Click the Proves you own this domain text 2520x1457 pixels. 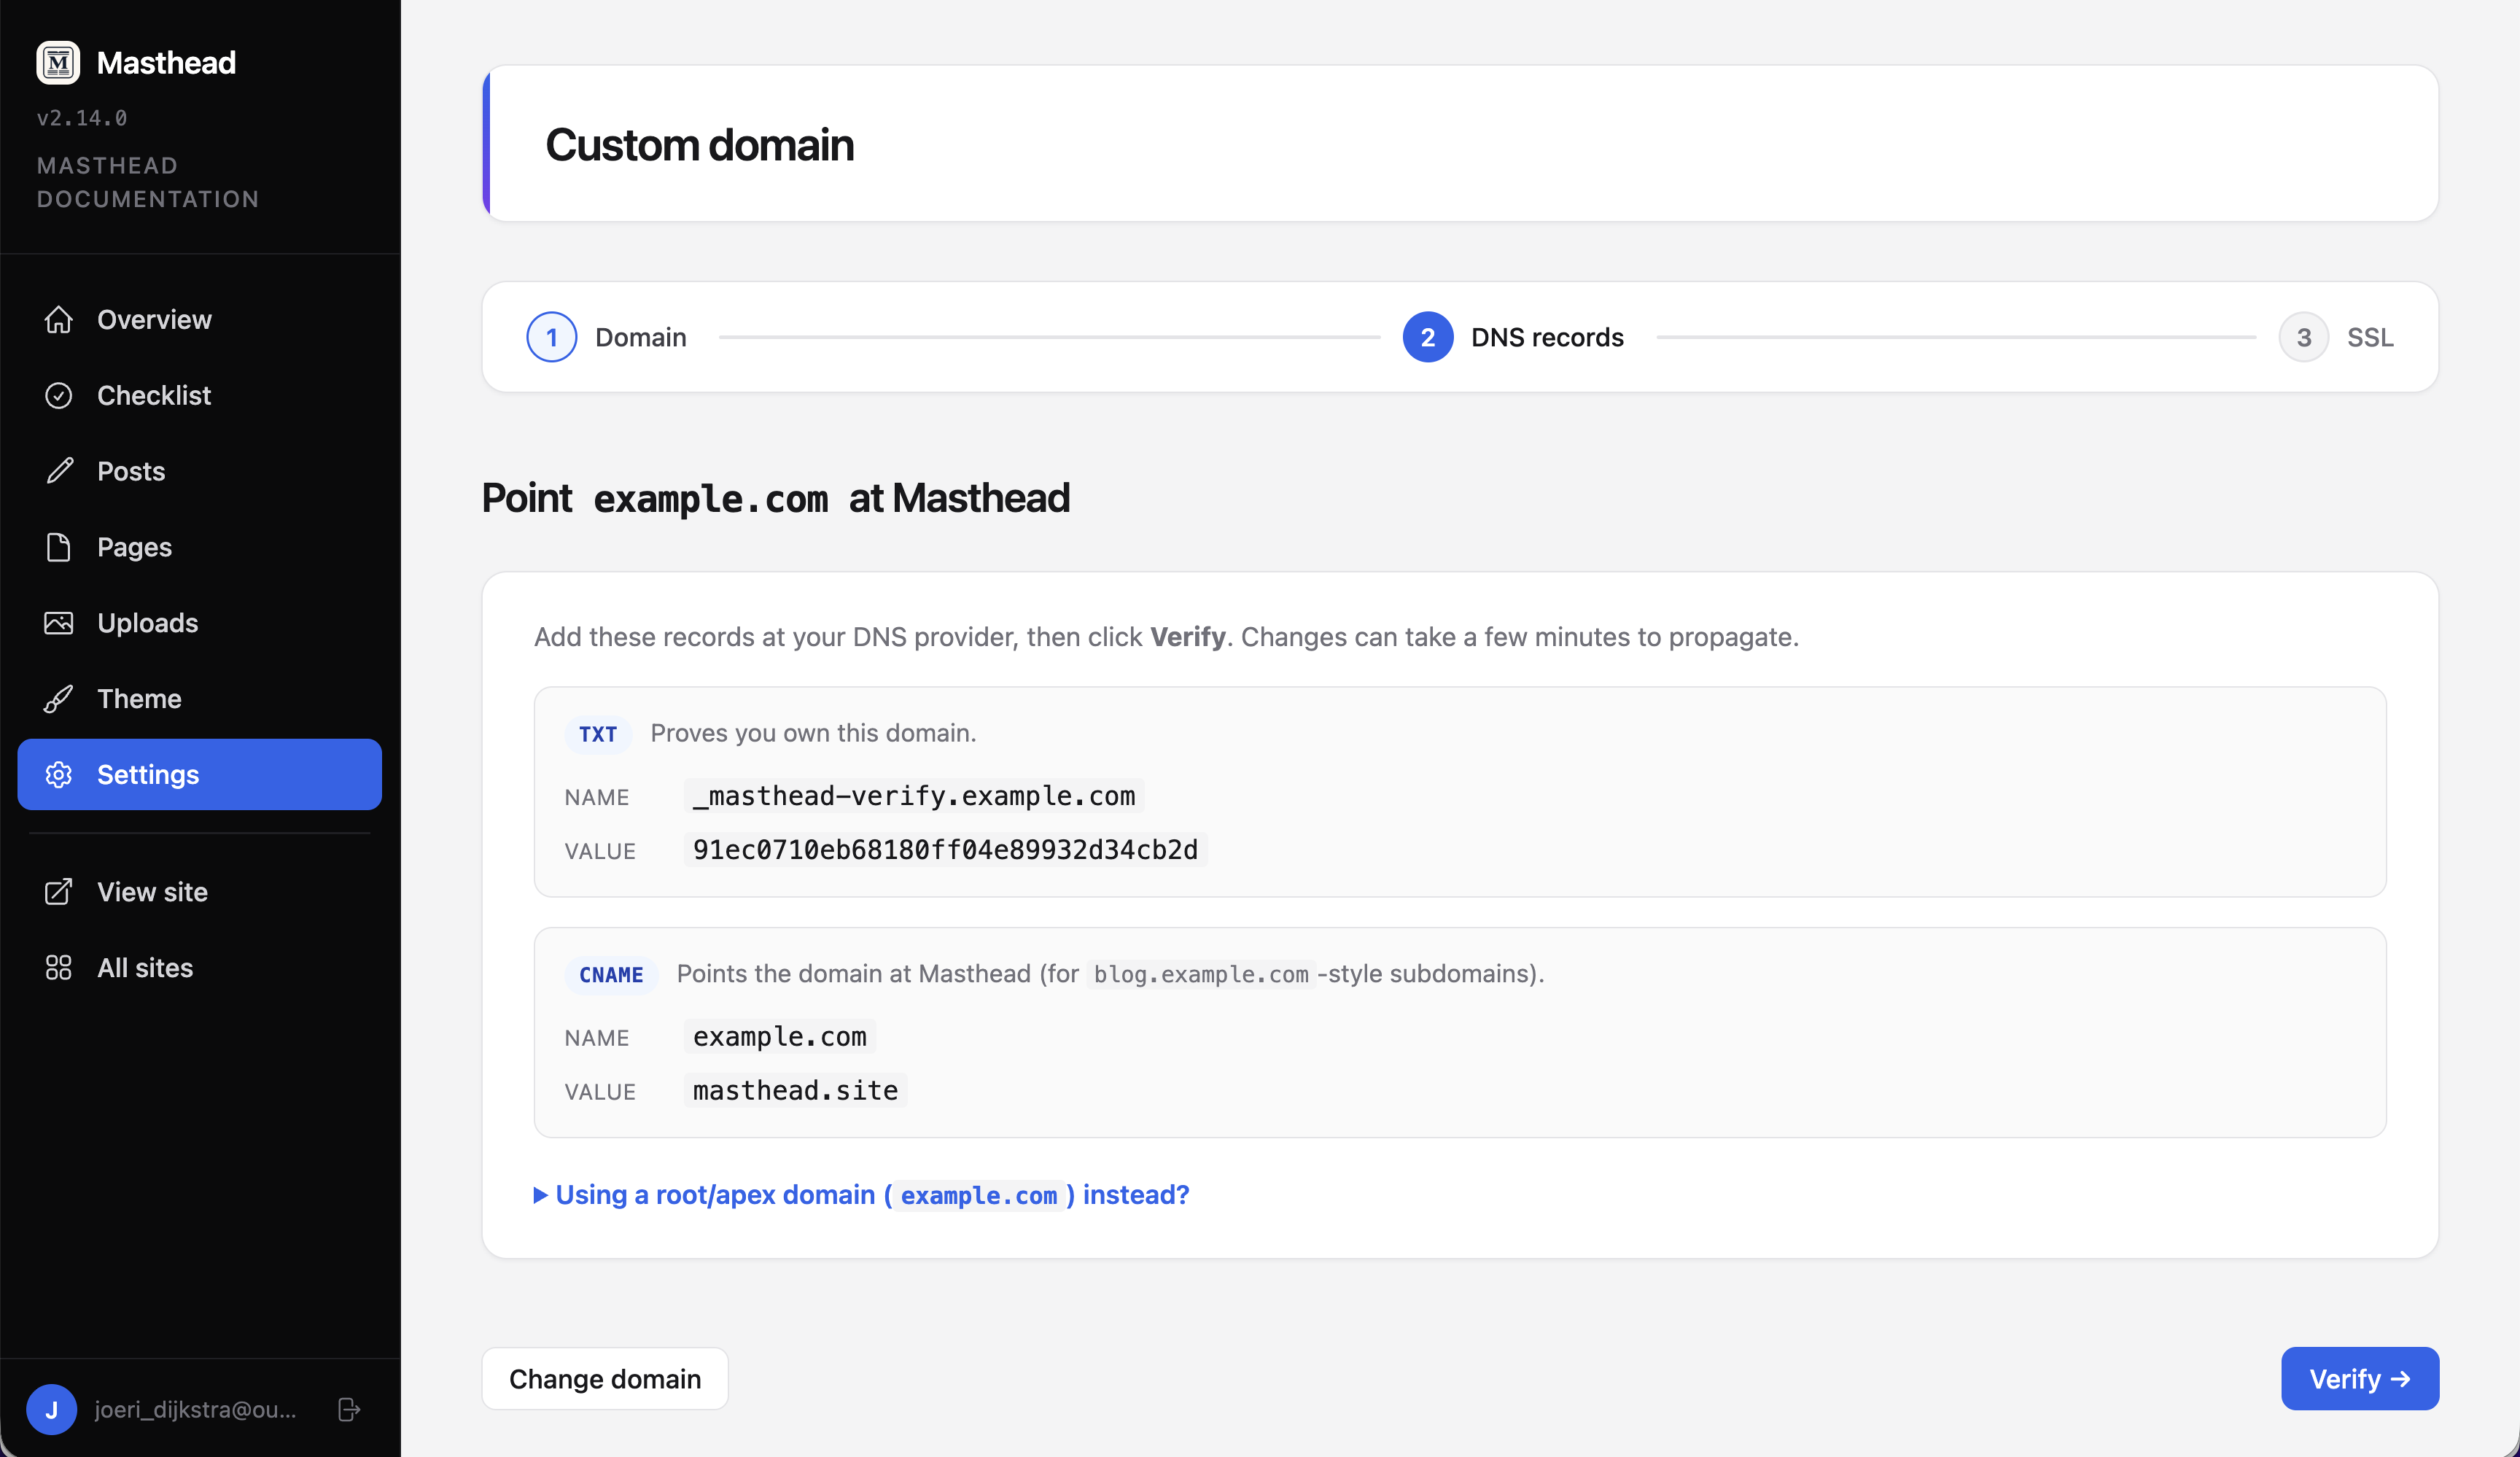(813, 733)
